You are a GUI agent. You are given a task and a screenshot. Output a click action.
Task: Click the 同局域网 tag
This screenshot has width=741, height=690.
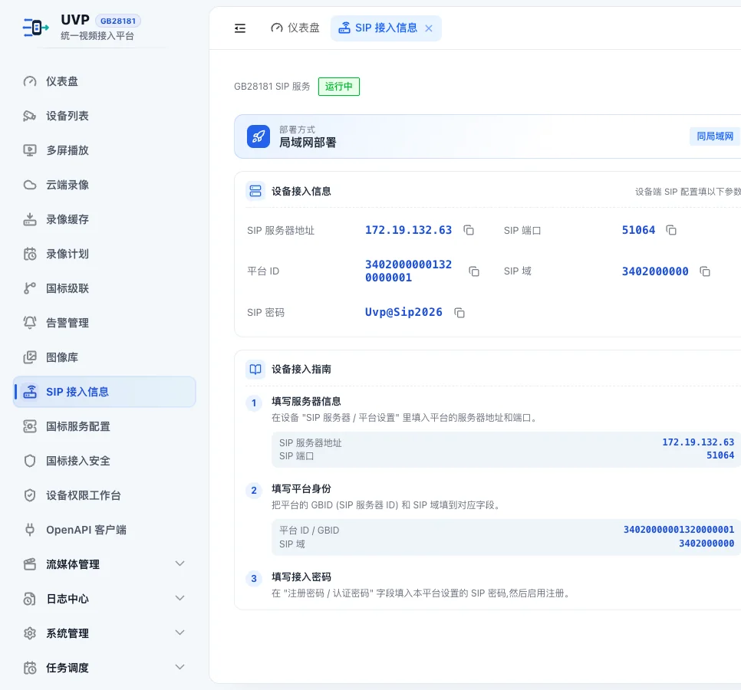tap(715, 136)
